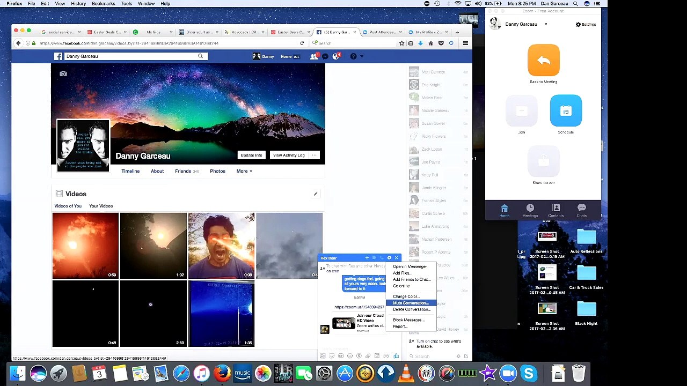Click View Activity Log button
This screenshot has width=687, height=386.
click(289, 155)
